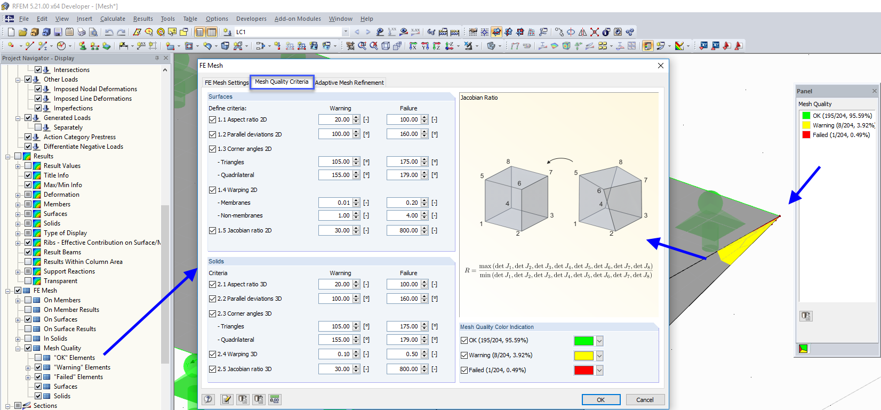Image resolution: width=881 pixels, height=410 pixels.
Task: Click the red X cross icon in top toolbar
Action: point(595,32)
